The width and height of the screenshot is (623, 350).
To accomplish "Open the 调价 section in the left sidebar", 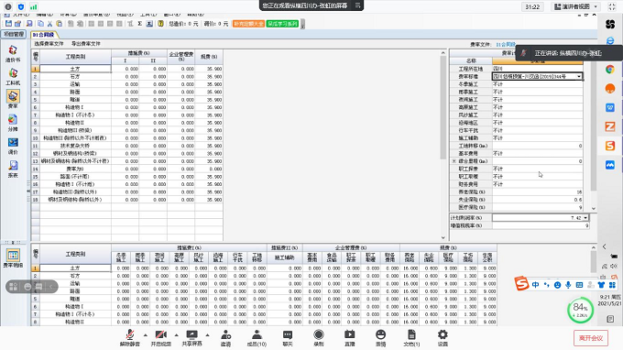I will (13, 147).
